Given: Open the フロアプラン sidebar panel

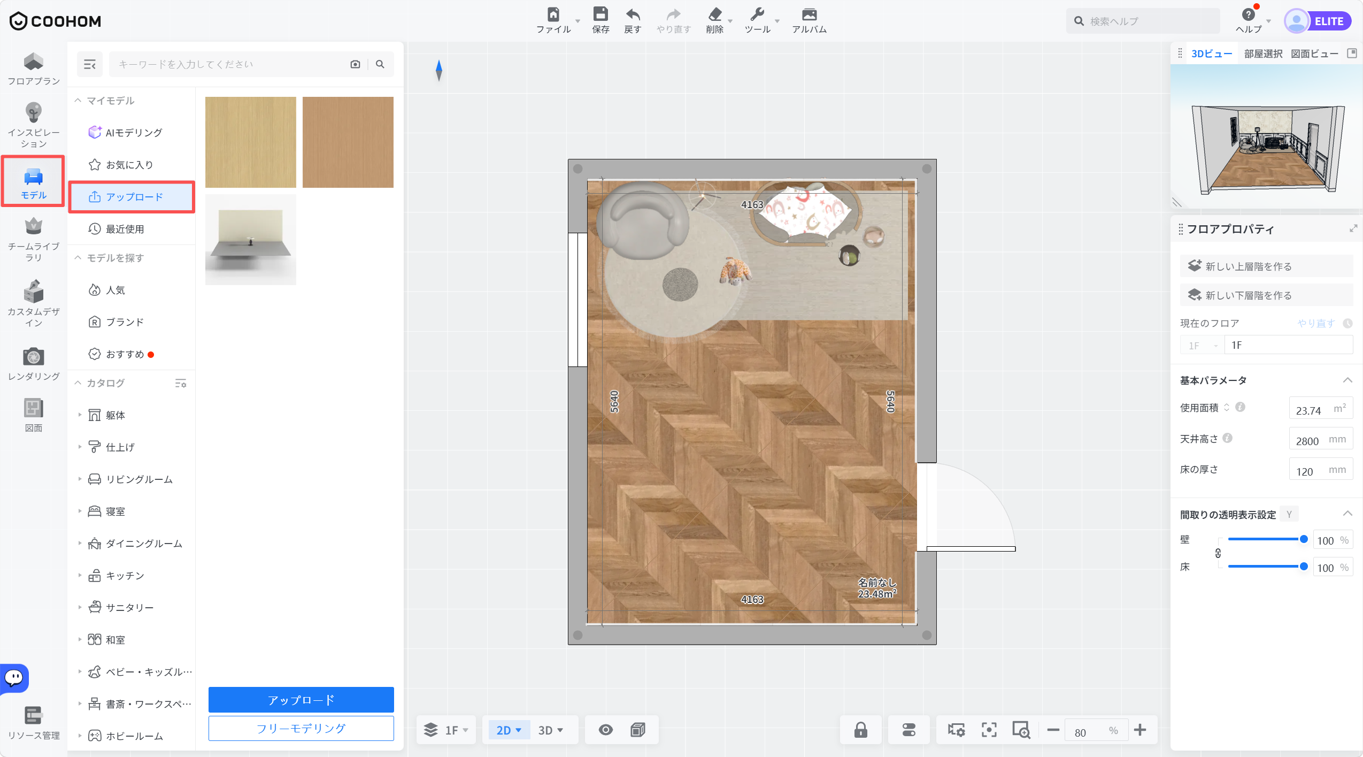Looking at the screenshot, I should click(x=33, y=69).
